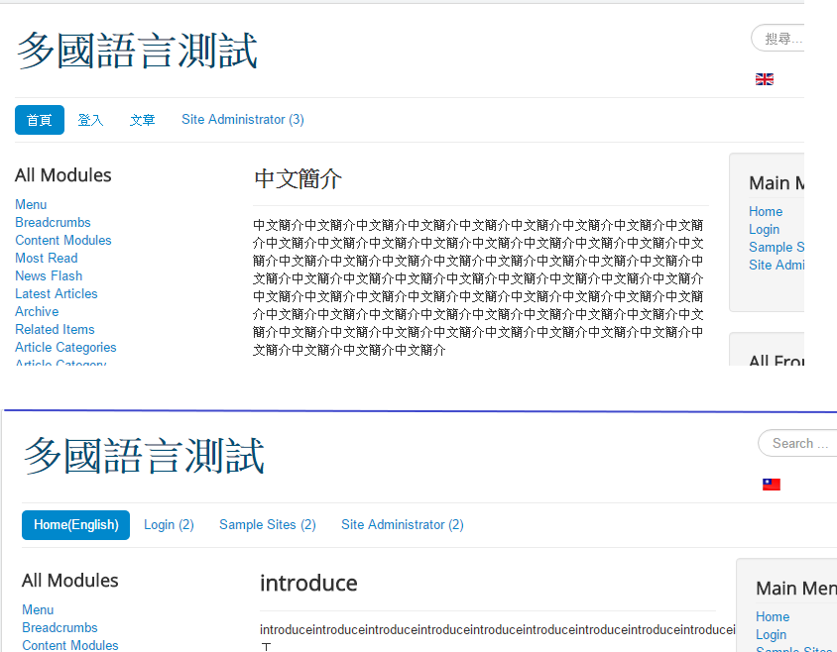Screen dimensions: 837x652
Task: Open the Login (2) menu item
Action: click(169, 525)
